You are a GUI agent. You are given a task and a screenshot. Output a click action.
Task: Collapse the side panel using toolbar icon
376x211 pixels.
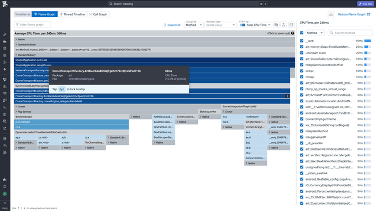coord(291,25)
